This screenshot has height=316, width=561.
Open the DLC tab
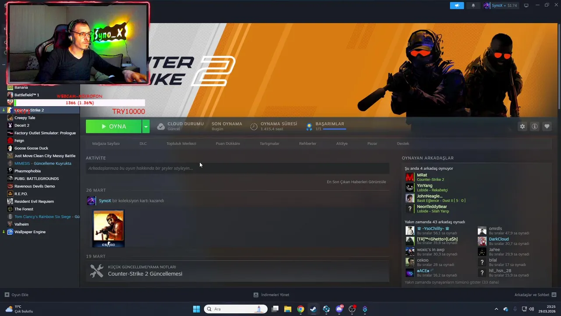click(143, 144)
